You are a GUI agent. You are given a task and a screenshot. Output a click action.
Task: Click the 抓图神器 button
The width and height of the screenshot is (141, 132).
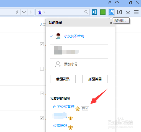pos(95,79)
